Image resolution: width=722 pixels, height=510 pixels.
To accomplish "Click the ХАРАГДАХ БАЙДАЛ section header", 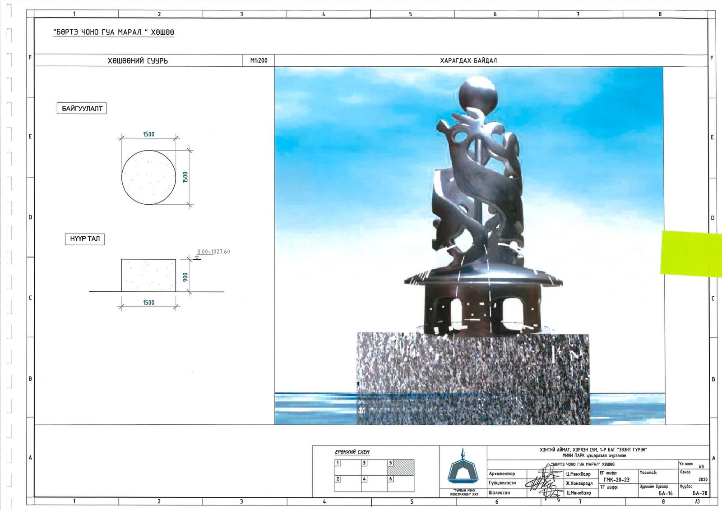I will coord(468,60).
